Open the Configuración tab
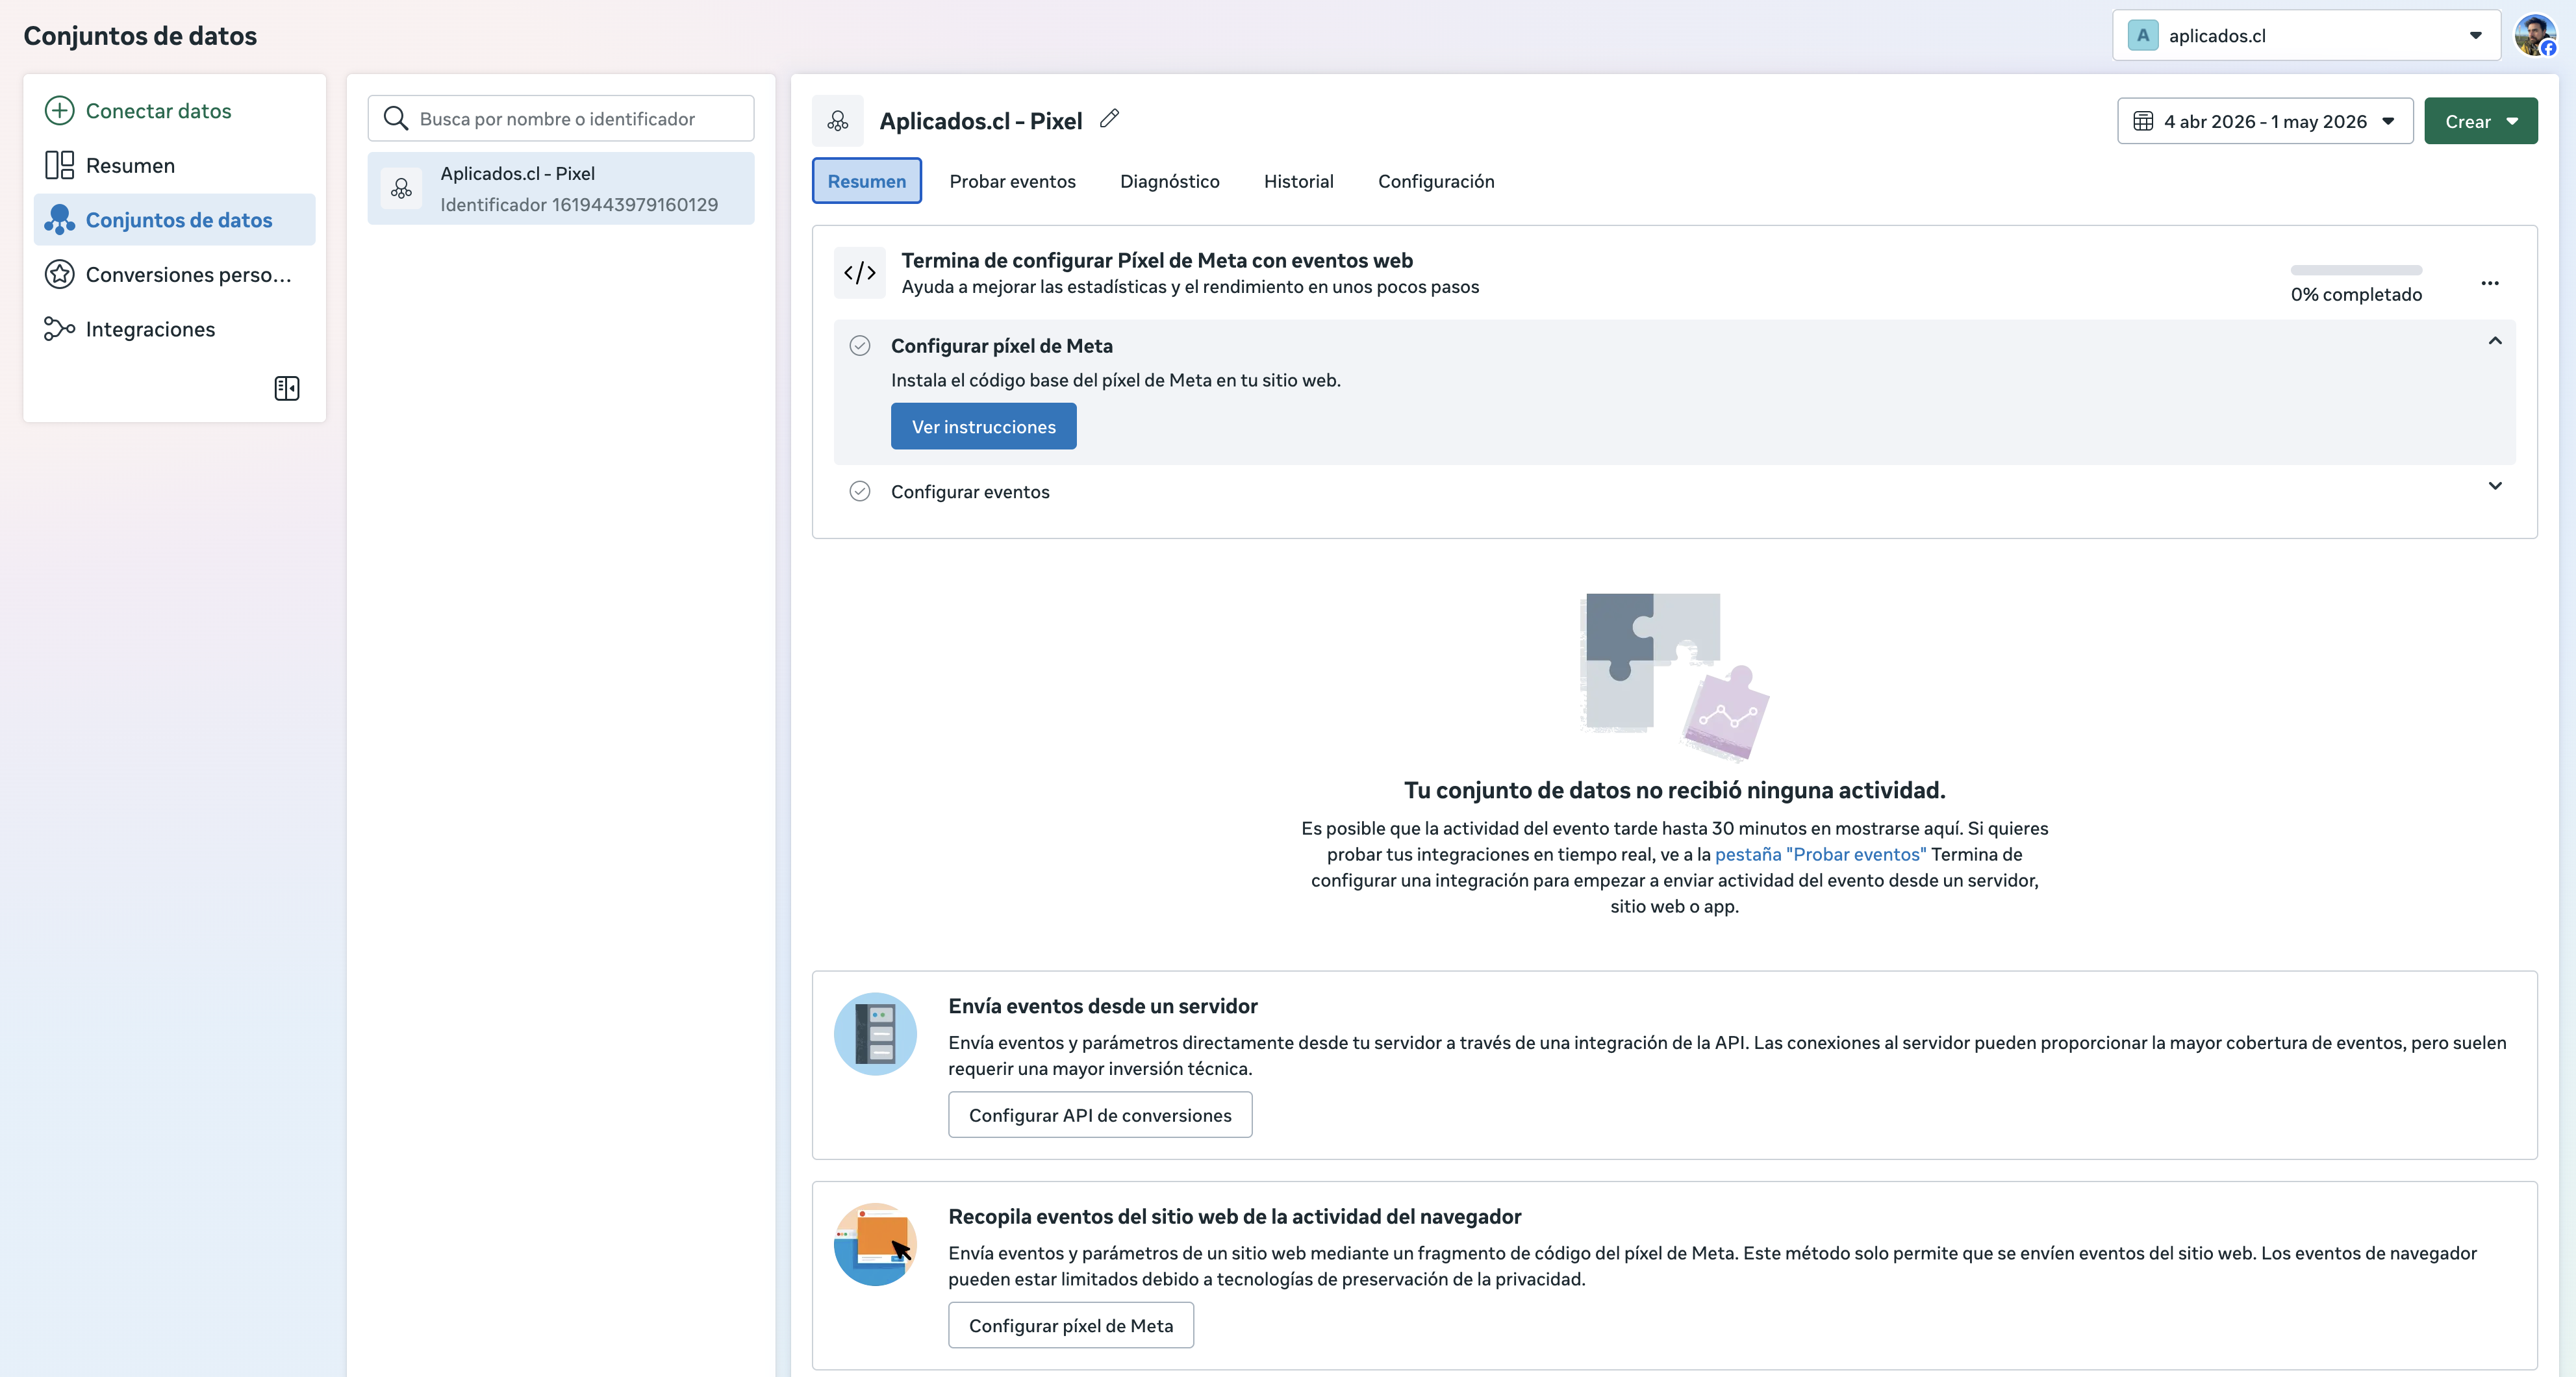2576x1377 pixels. tap(1436, 181)
